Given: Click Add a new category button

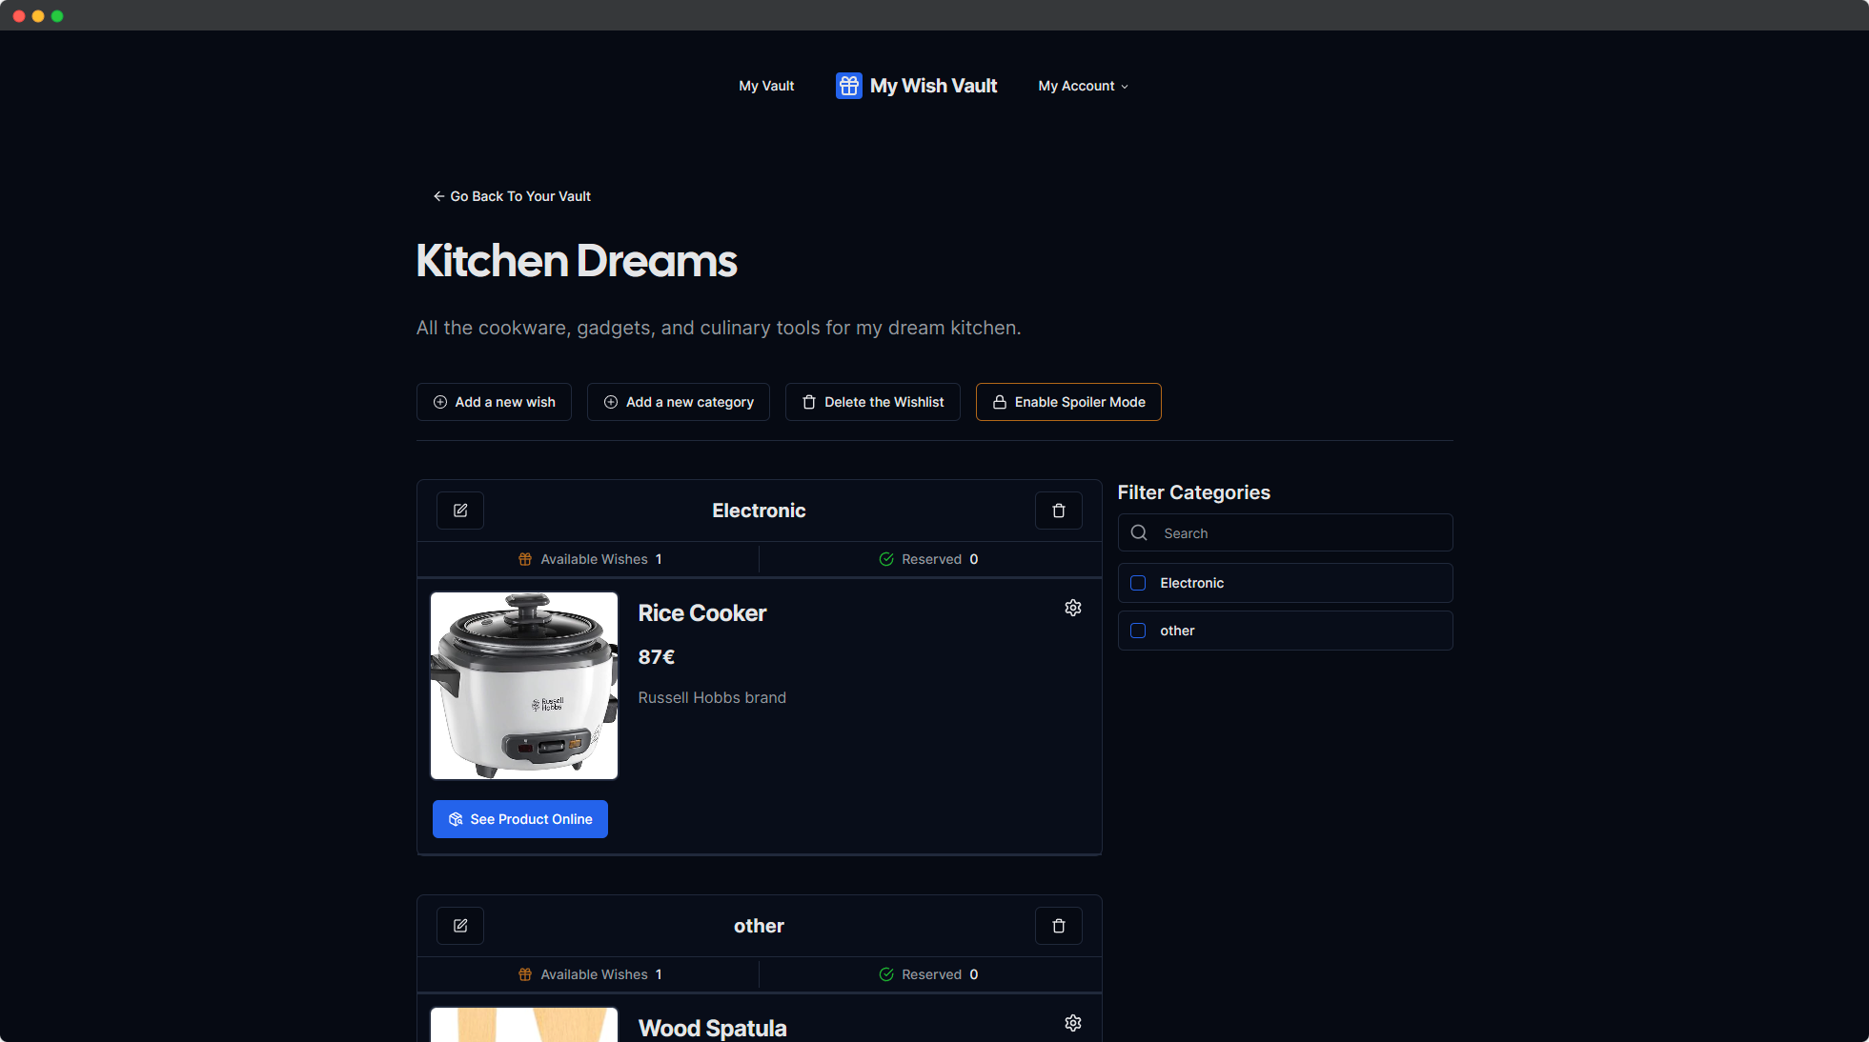Looking at the screenshot, I should (679, 402).
